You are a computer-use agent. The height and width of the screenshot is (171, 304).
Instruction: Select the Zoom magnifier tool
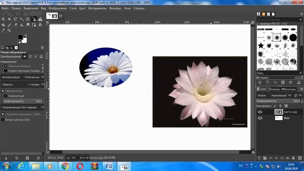coord(9,30)
